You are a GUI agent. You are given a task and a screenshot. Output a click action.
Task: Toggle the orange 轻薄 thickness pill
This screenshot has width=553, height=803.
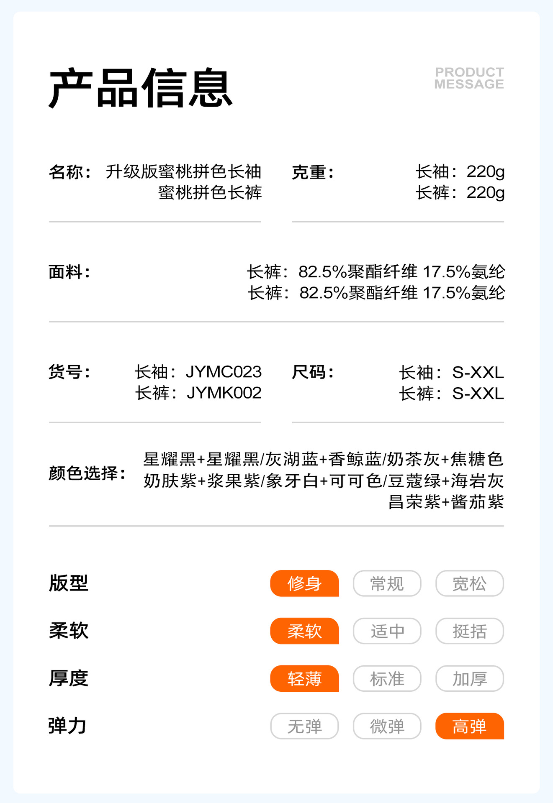304,679
